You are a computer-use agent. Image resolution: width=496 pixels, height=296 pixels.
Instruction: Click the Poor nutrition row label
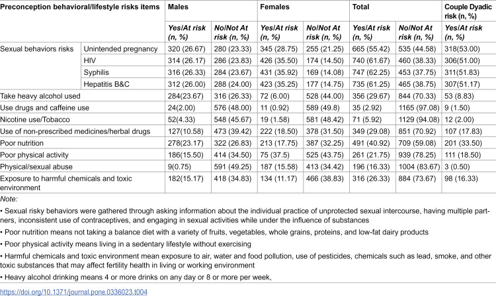tap(22, 143)
